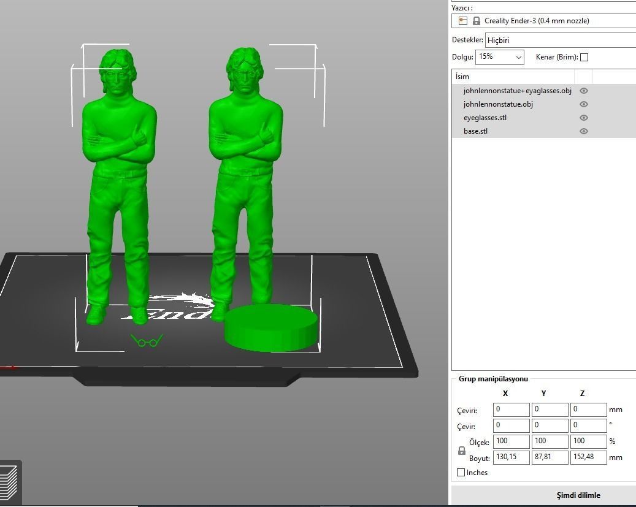
Task: Focus the Boyut Y field showing 87,81
Action: [x=550, y=457]
